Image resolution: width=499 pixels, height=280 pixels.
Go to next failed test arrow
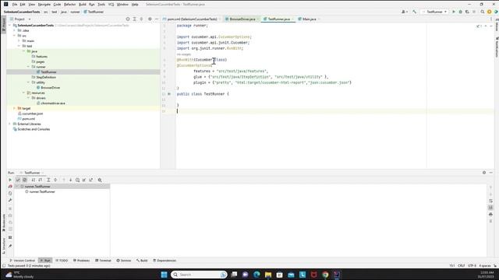tap(70, 180)
